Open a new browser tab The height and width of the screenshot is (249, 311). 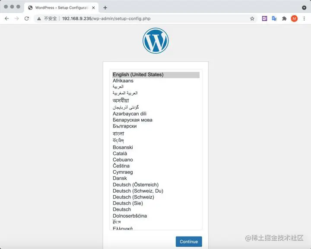click(x=105, y=8)
